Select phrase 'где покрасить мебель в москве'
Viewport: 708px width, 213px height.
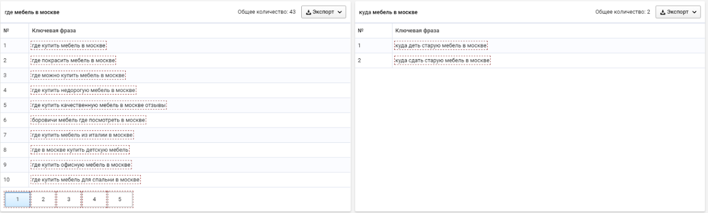[73, 61]
